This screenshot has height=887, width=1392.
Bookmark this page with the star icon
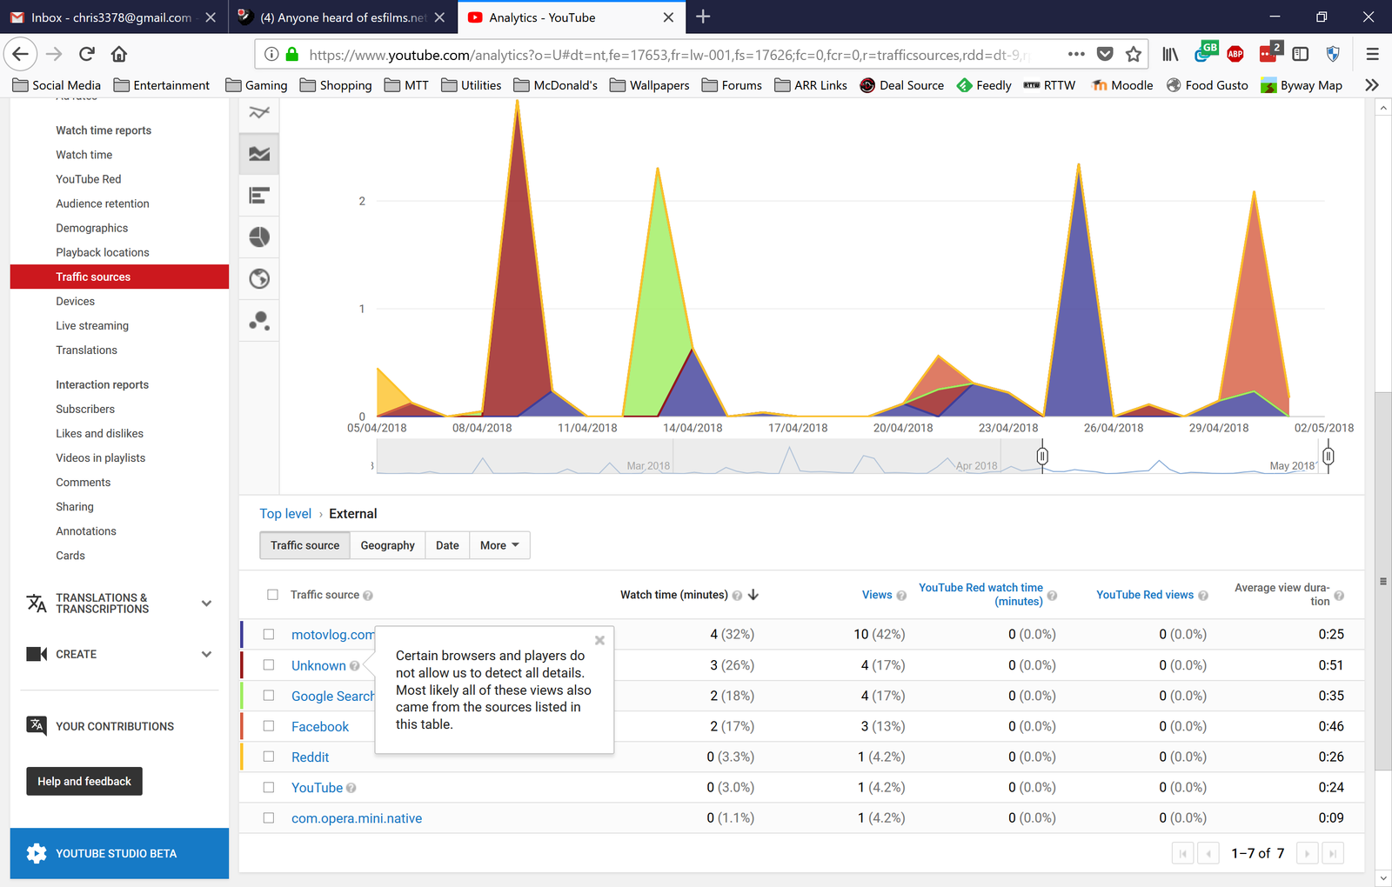coord(1133,54)
